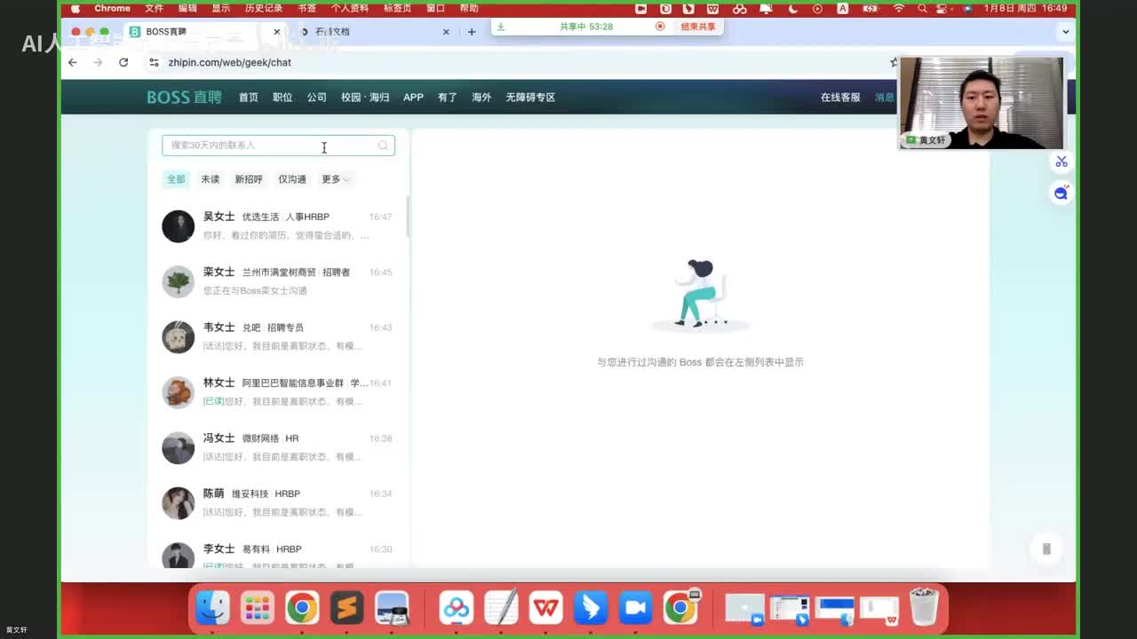Open Launchpad from the dock
Viewport: 1137px width, 639px height.
257,608
